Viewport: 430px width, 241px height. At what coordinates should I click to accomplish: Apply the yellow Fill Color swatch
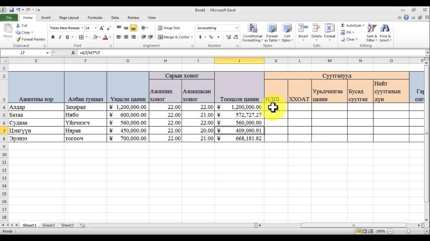pos(95,37)
